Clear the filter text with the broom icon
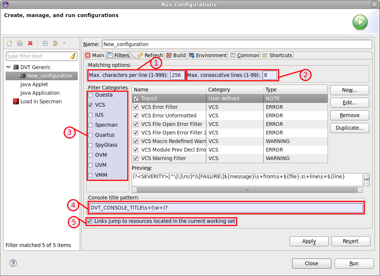Screen dimensions: 380x276 [73, 56]
